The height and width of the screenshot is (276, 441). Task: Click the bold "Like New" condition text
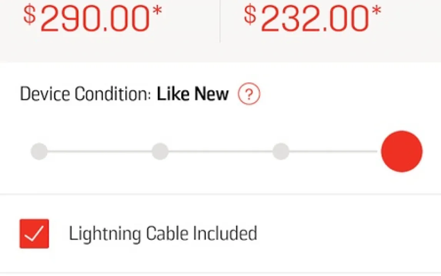tap(193, 94)
